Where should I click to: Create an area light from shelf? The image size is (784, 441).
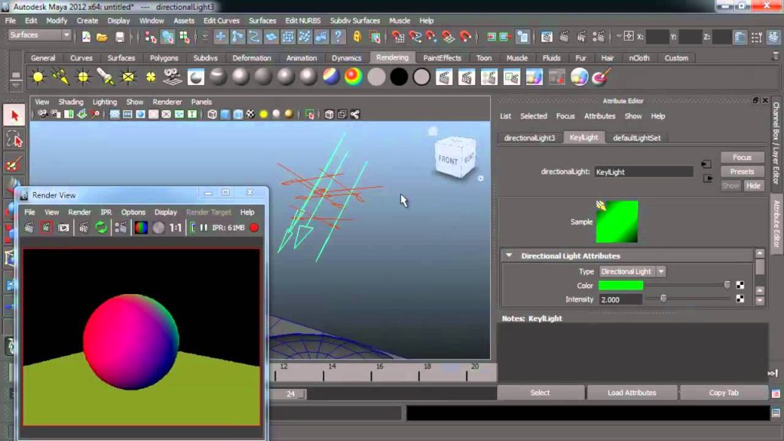coord(128,77)
